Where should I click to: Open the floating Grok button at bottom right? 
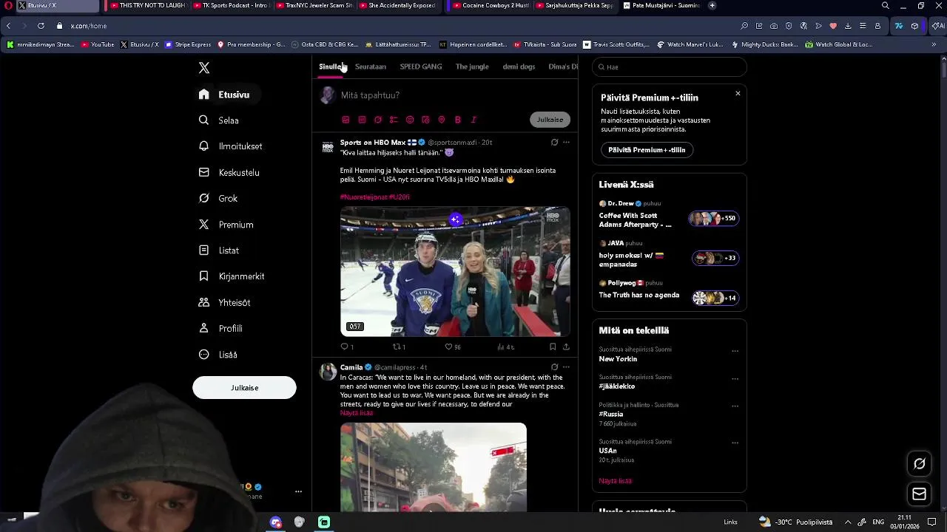click(x=920, y=464)
